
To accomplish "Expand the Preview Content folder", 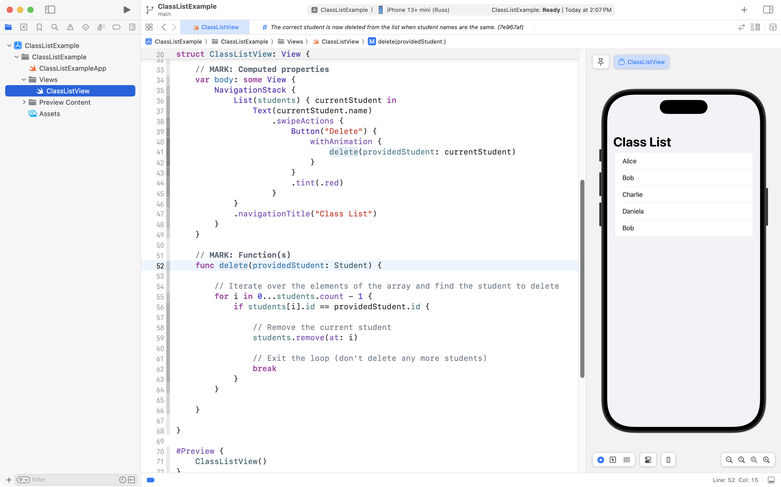I will (24, 102).
